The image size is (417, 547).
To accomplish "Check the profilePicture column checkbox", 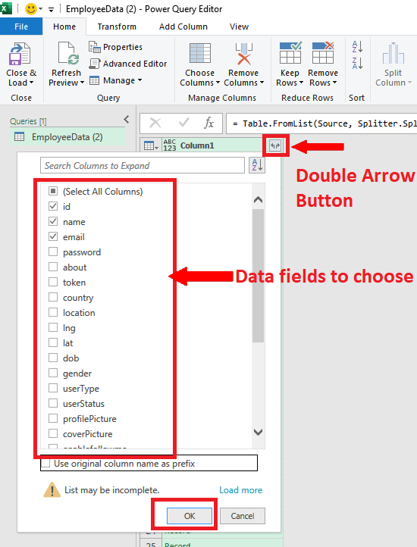I will coord(53,419).
